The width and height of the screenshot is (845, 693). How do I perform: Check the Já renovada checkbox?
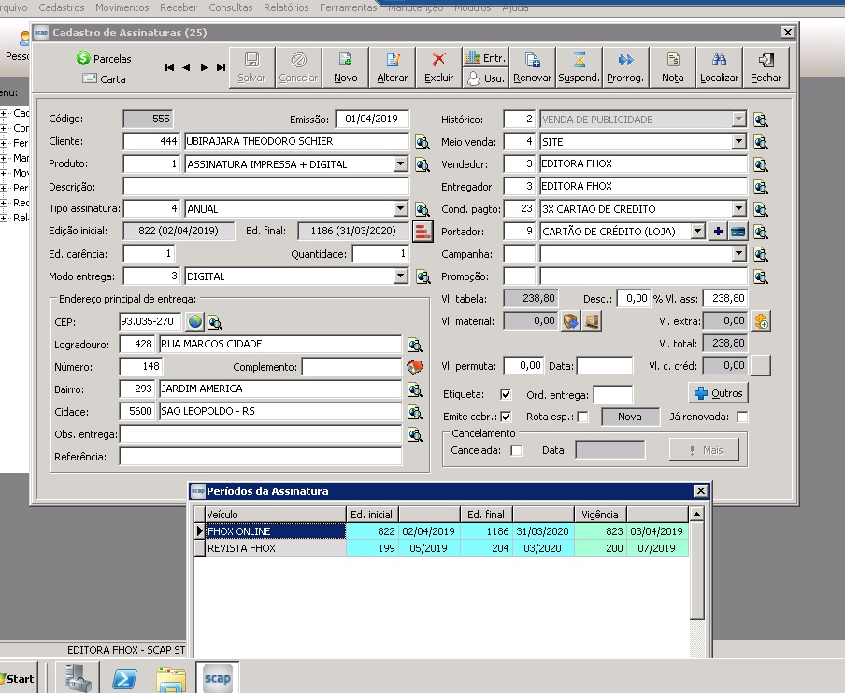742,417
